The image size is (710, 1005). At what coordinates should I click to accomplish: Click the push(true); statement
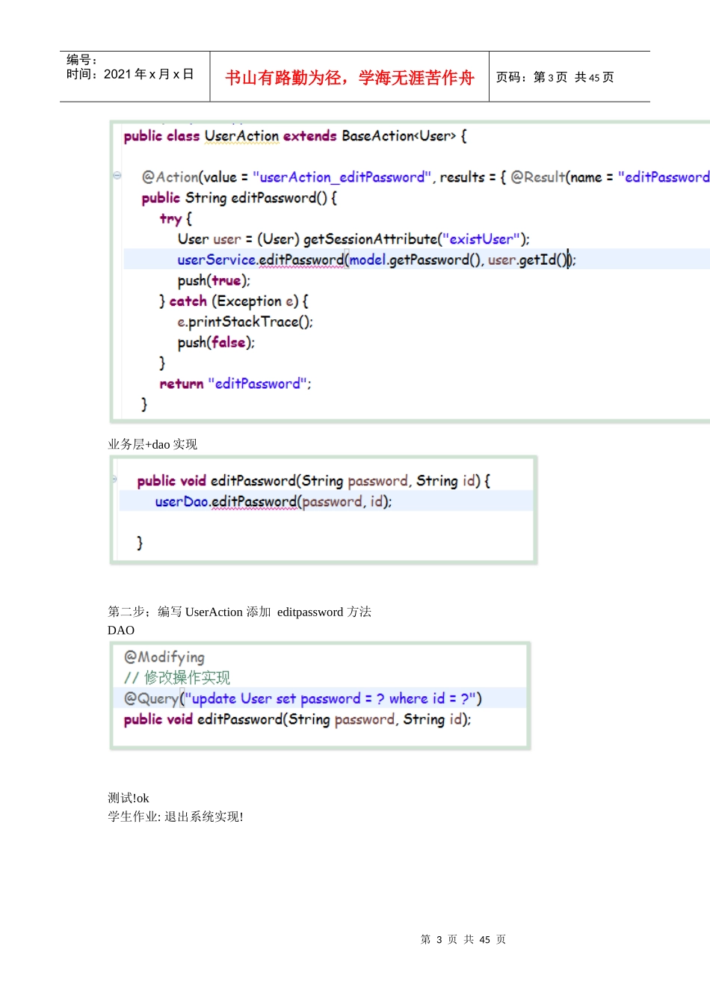coord(214,280)
